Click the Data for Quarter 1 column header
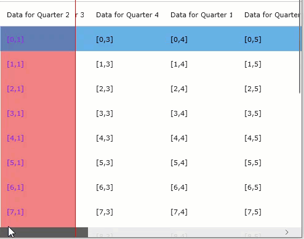Viewport: 304px width, 239px height. (x=202, y=15)
